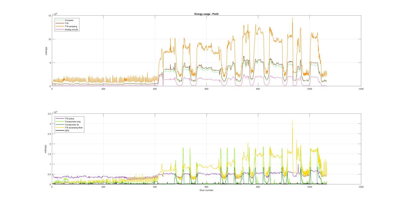Click the '1000' x-axis tick of lower plot
Screen dimensions: 399x207
310,187
